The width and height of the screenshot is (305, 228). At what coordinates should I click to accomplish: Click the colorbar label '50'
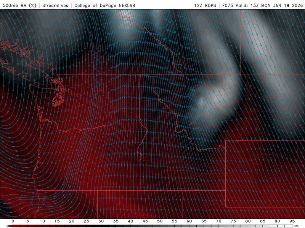click(x=160, y=221)
